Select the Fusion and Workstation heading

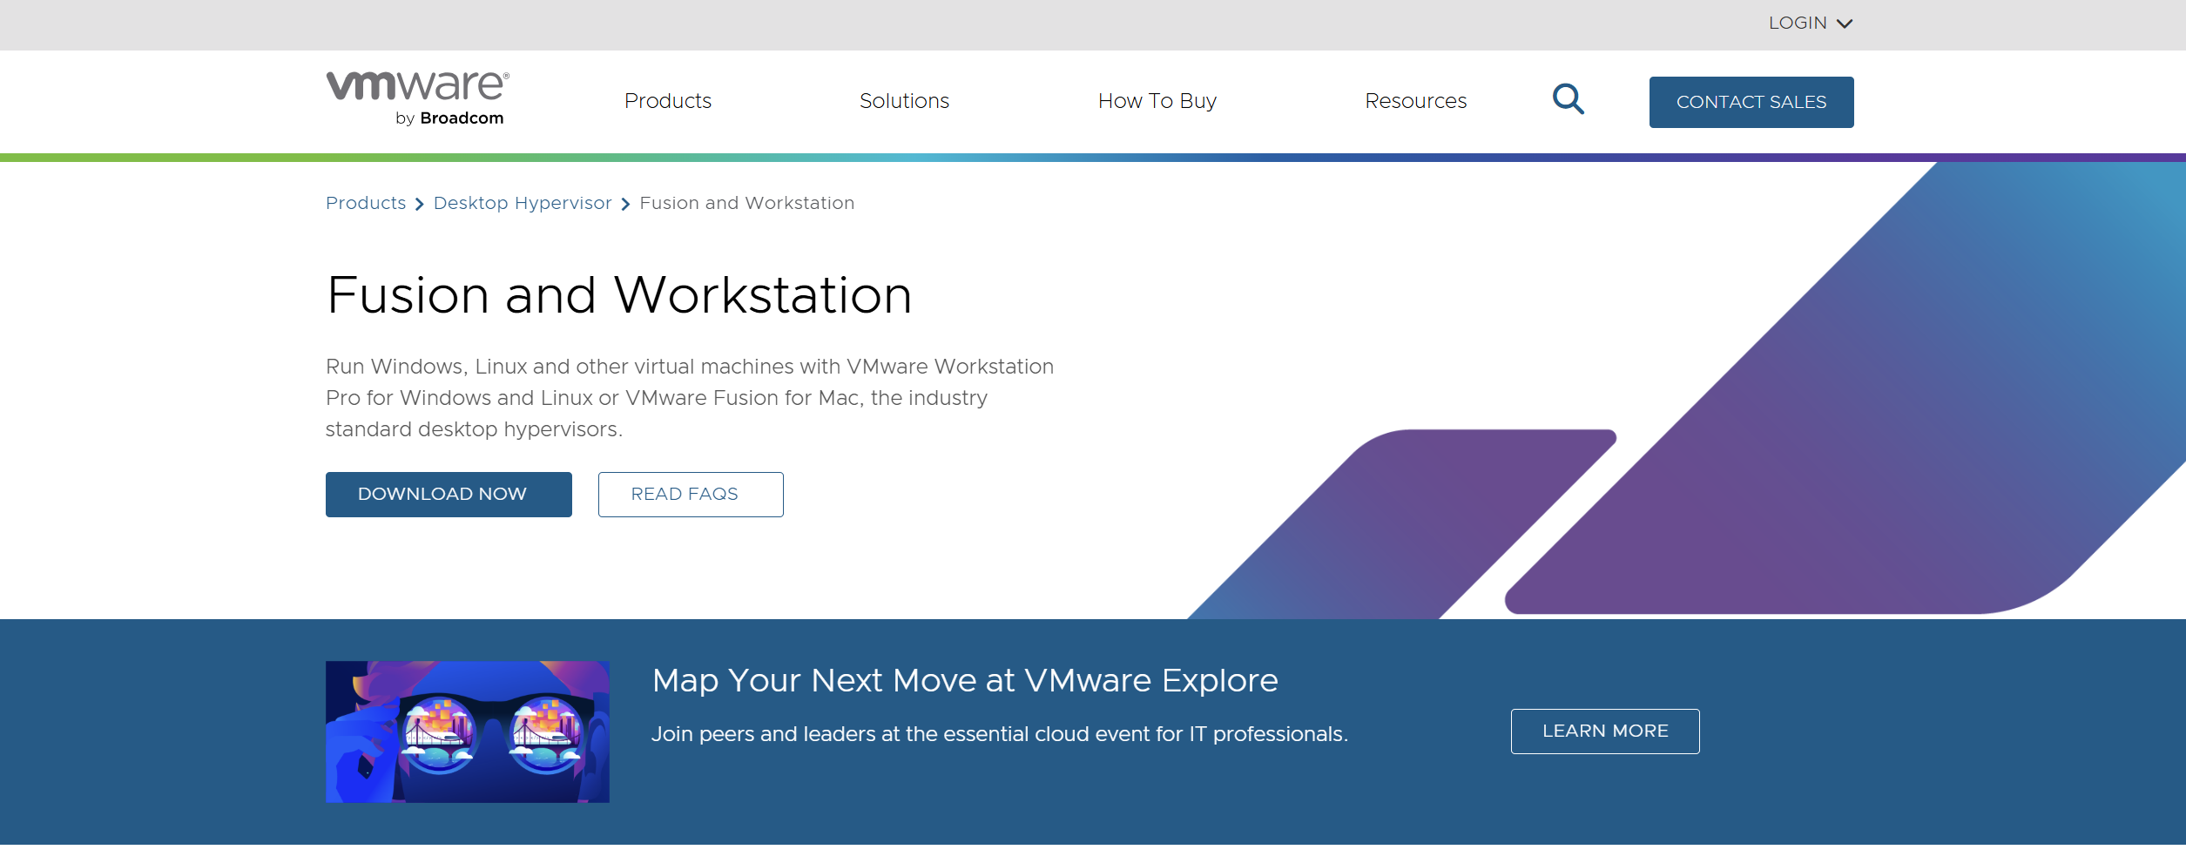pyautogui.click(x=619, y=295)
